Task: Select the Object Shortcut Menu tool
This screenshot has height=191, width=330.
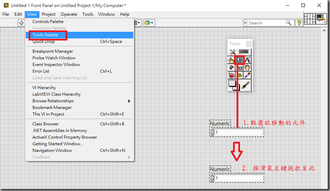Action: (239, 68)
